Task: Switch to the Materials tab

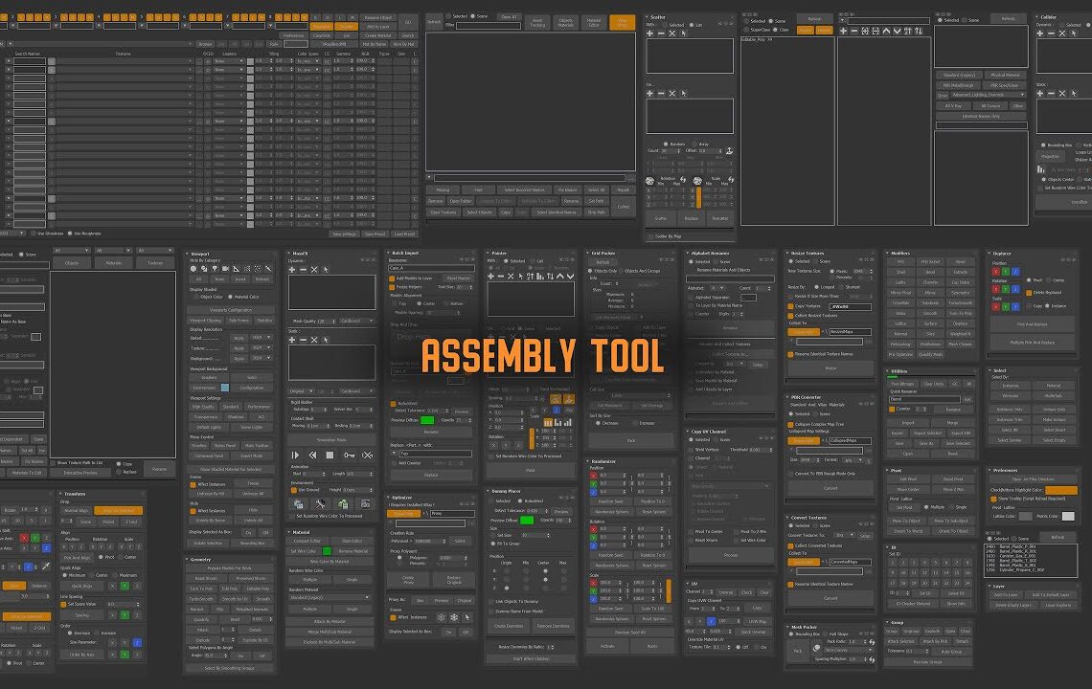Action: [x=114, y=263]
